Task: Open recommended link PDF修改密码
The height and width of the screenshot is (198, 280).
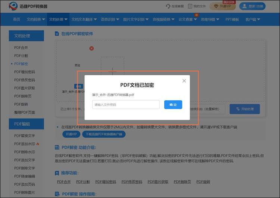Action: (132, 182)
